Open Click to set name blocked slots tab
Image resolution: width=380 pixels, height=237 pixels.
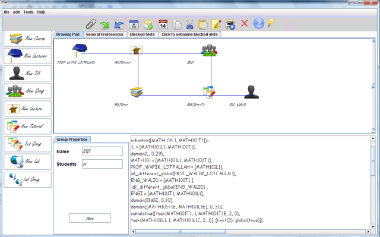(x=189, y=34)
